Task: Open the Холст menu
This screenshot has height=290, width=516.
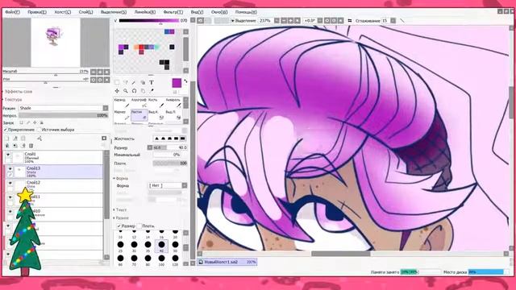Action: pyautogui.click(x=63, y=12)
